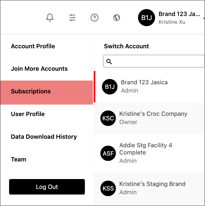
Task: Open Data Download History
Action: tap(44, 137)
